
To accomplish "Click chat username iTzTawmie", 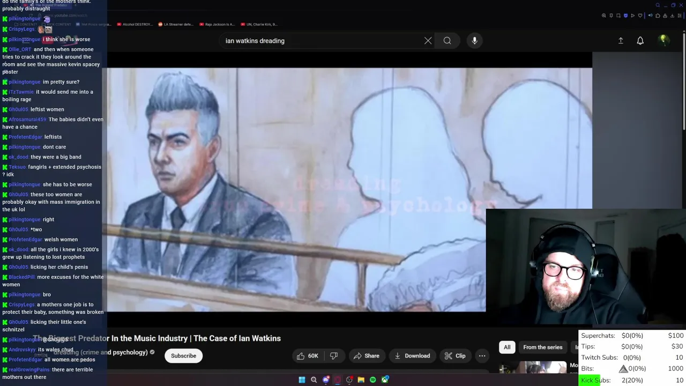I will point(21,92).
